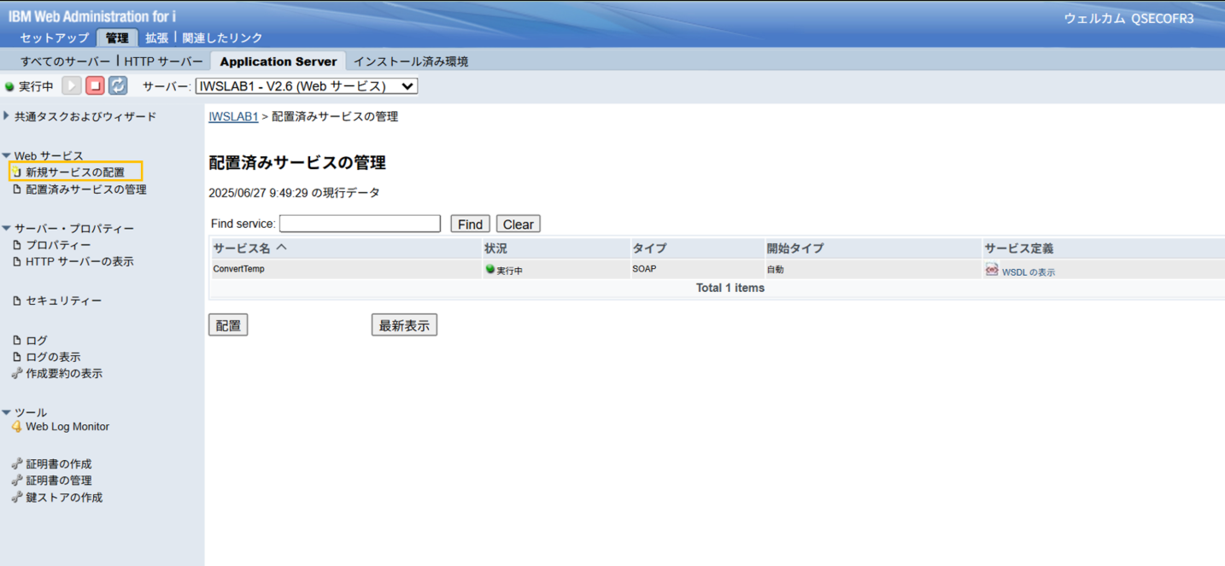Select the 管理 tab
This screenshot has width=1225, height=566.
(117, 38)
